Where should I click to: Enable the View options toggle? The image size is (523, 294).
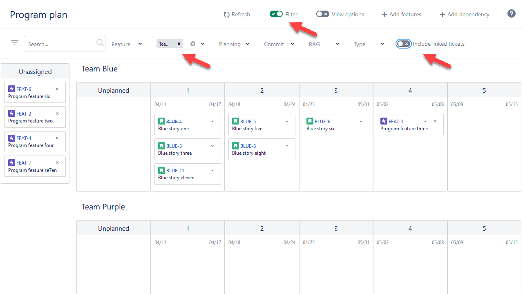[322, 13]
